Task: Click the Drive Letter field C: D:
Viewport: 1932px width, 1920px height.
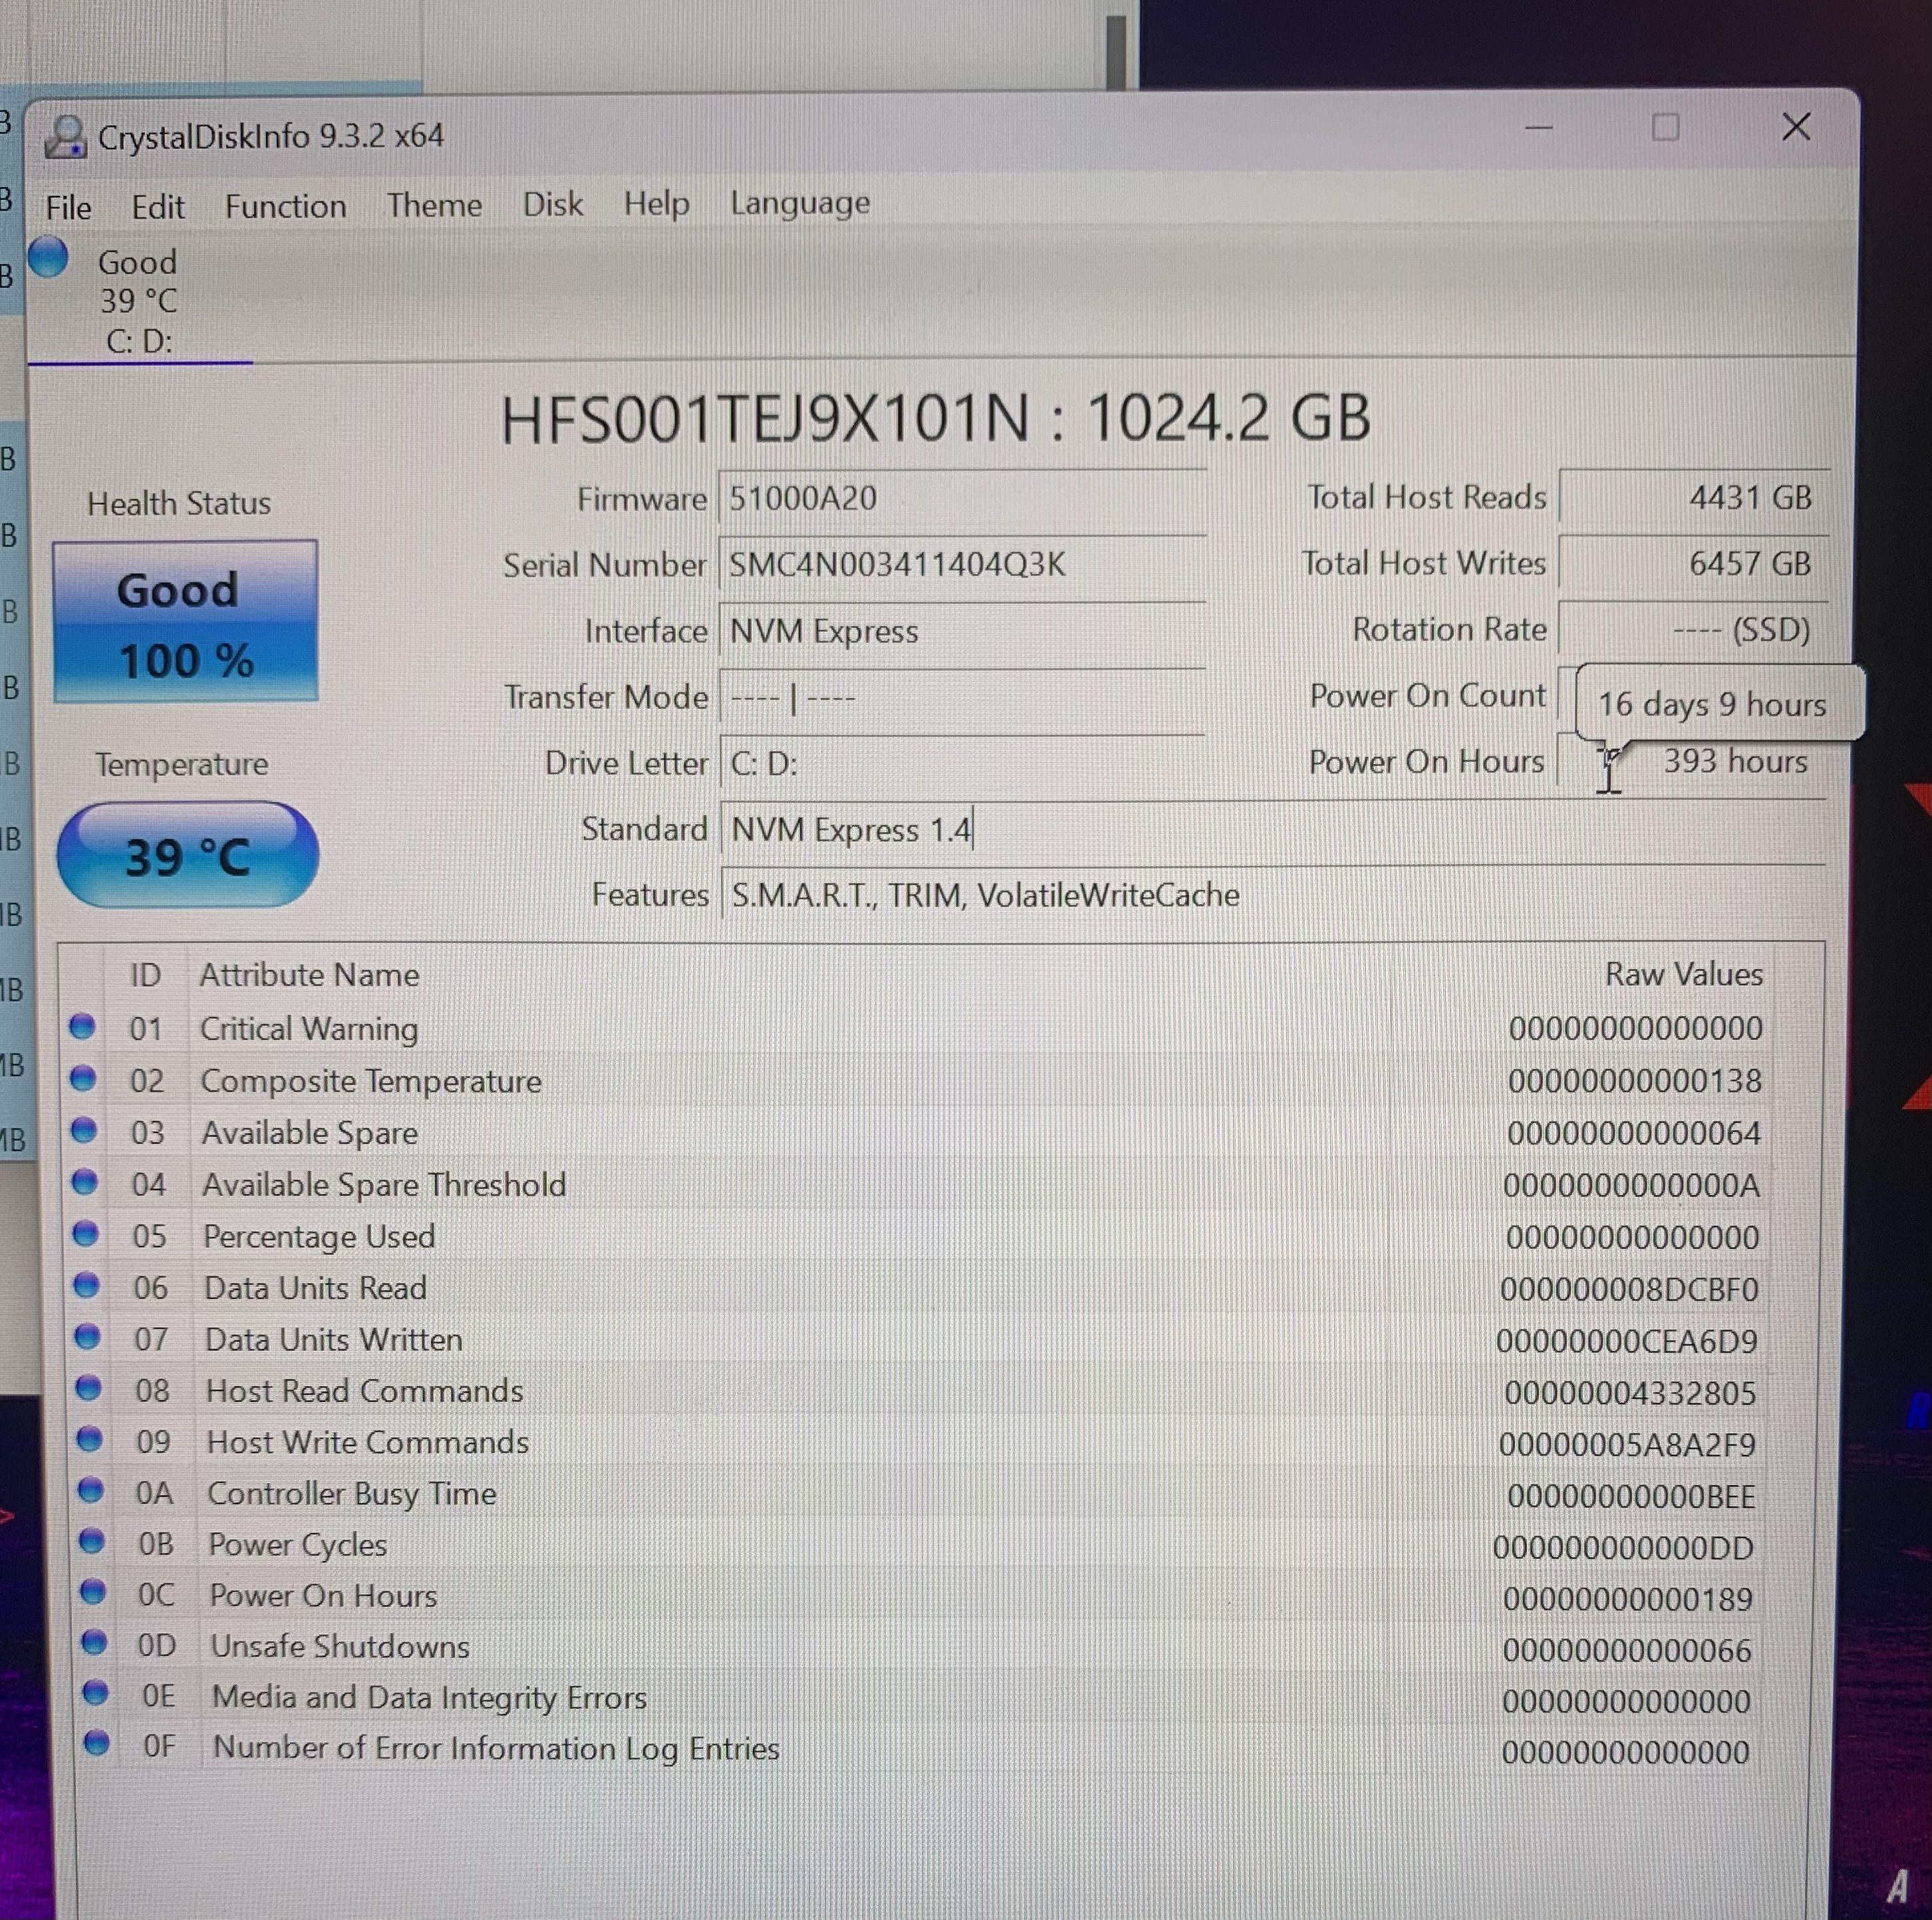Action: 962,763
